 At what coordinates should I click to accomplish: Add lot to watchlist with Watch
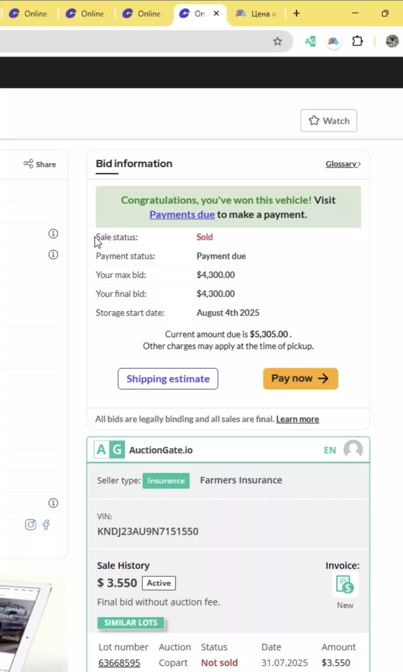[x=328, y=121]
